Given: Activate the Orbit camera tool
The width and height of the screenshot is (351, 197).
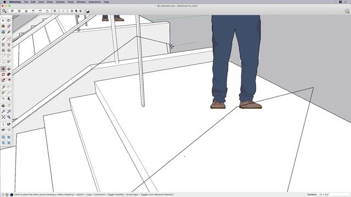Looking at the screenshot, I should tap(3, 106).
